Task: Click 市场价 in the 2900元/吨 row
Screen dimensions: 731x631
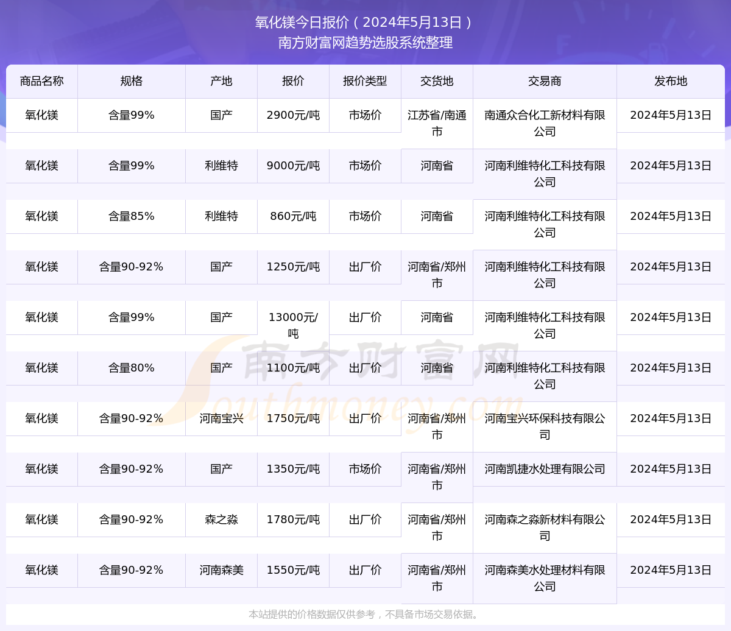Action: [x=365, y=115]
